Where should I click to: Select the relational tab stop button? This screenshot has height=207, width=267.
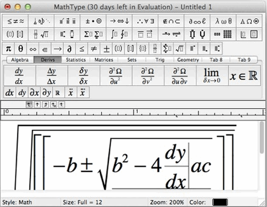[x=53, y=105]
